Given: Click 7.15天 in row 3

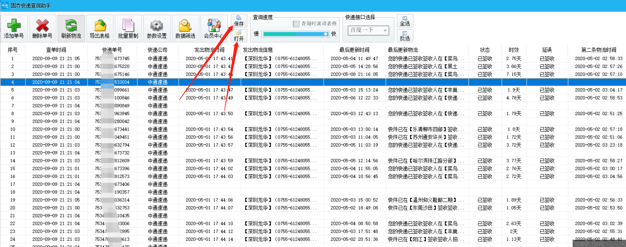Looking at the screenshot, I should pyautogui.click(x=514, y=74).
